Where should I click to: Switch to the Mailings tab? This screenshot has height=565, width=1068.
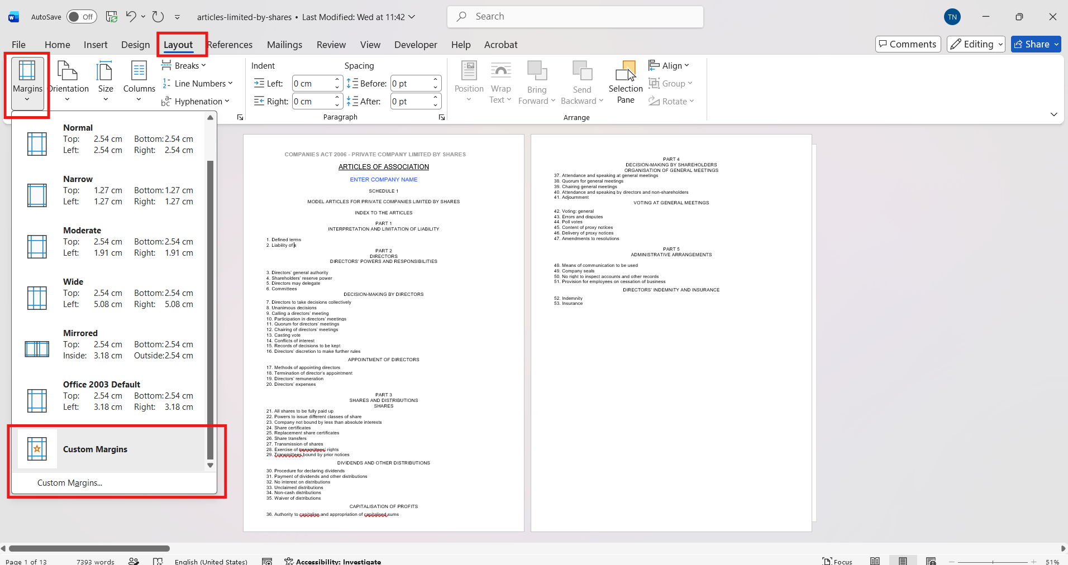pos(284,45)
